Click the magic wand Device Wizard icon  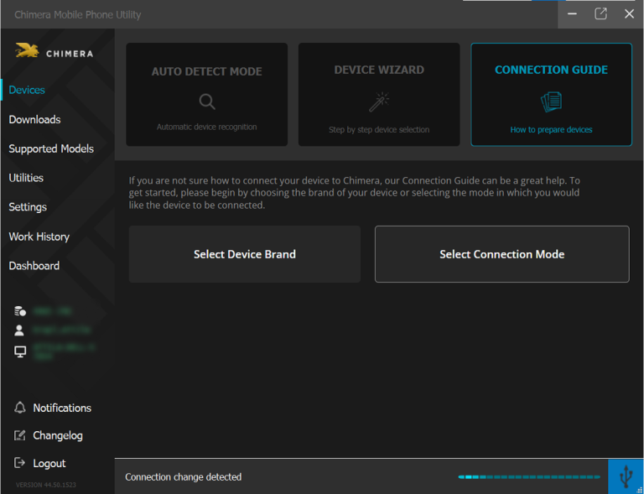[379, 101]
